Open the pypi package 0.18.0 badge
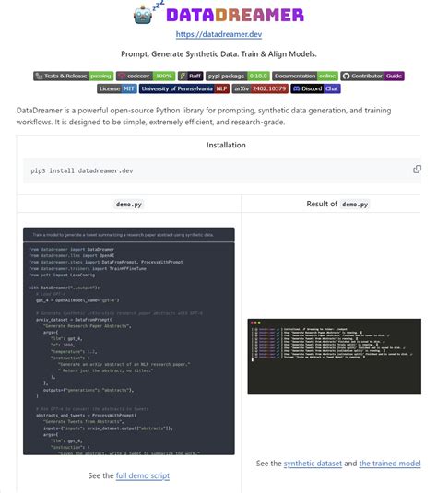Image resolution: width=437 pixels, height=493 pixels. pos(238,76)
